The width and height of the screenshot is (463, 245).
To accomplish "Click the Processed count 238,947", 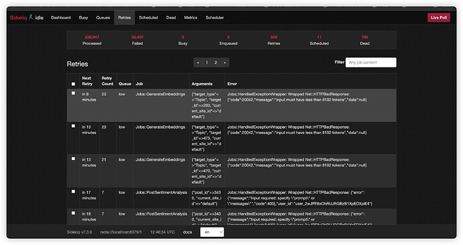I will point(92,37).
